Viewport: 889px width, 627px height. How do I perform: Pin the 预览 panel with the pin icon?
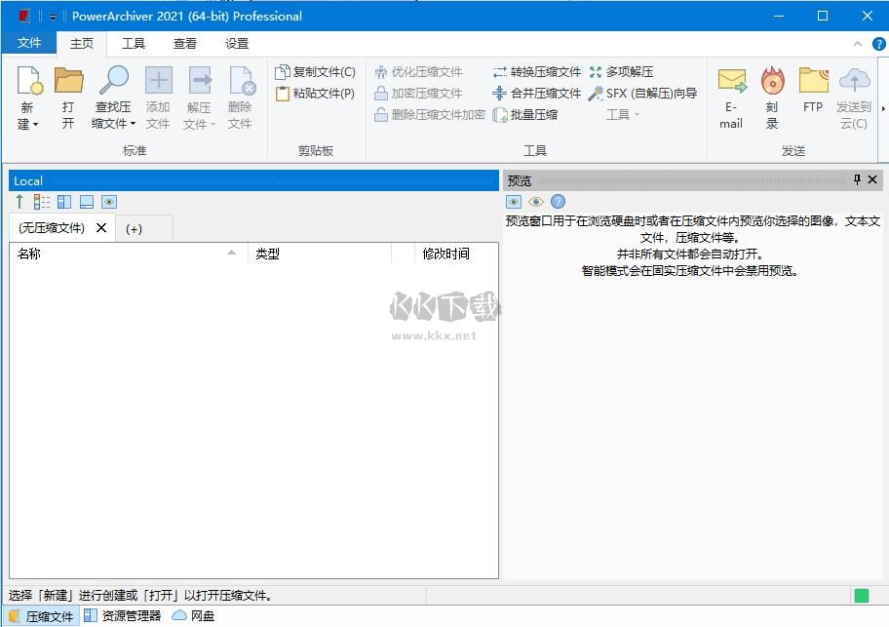(x=857, y=180)
